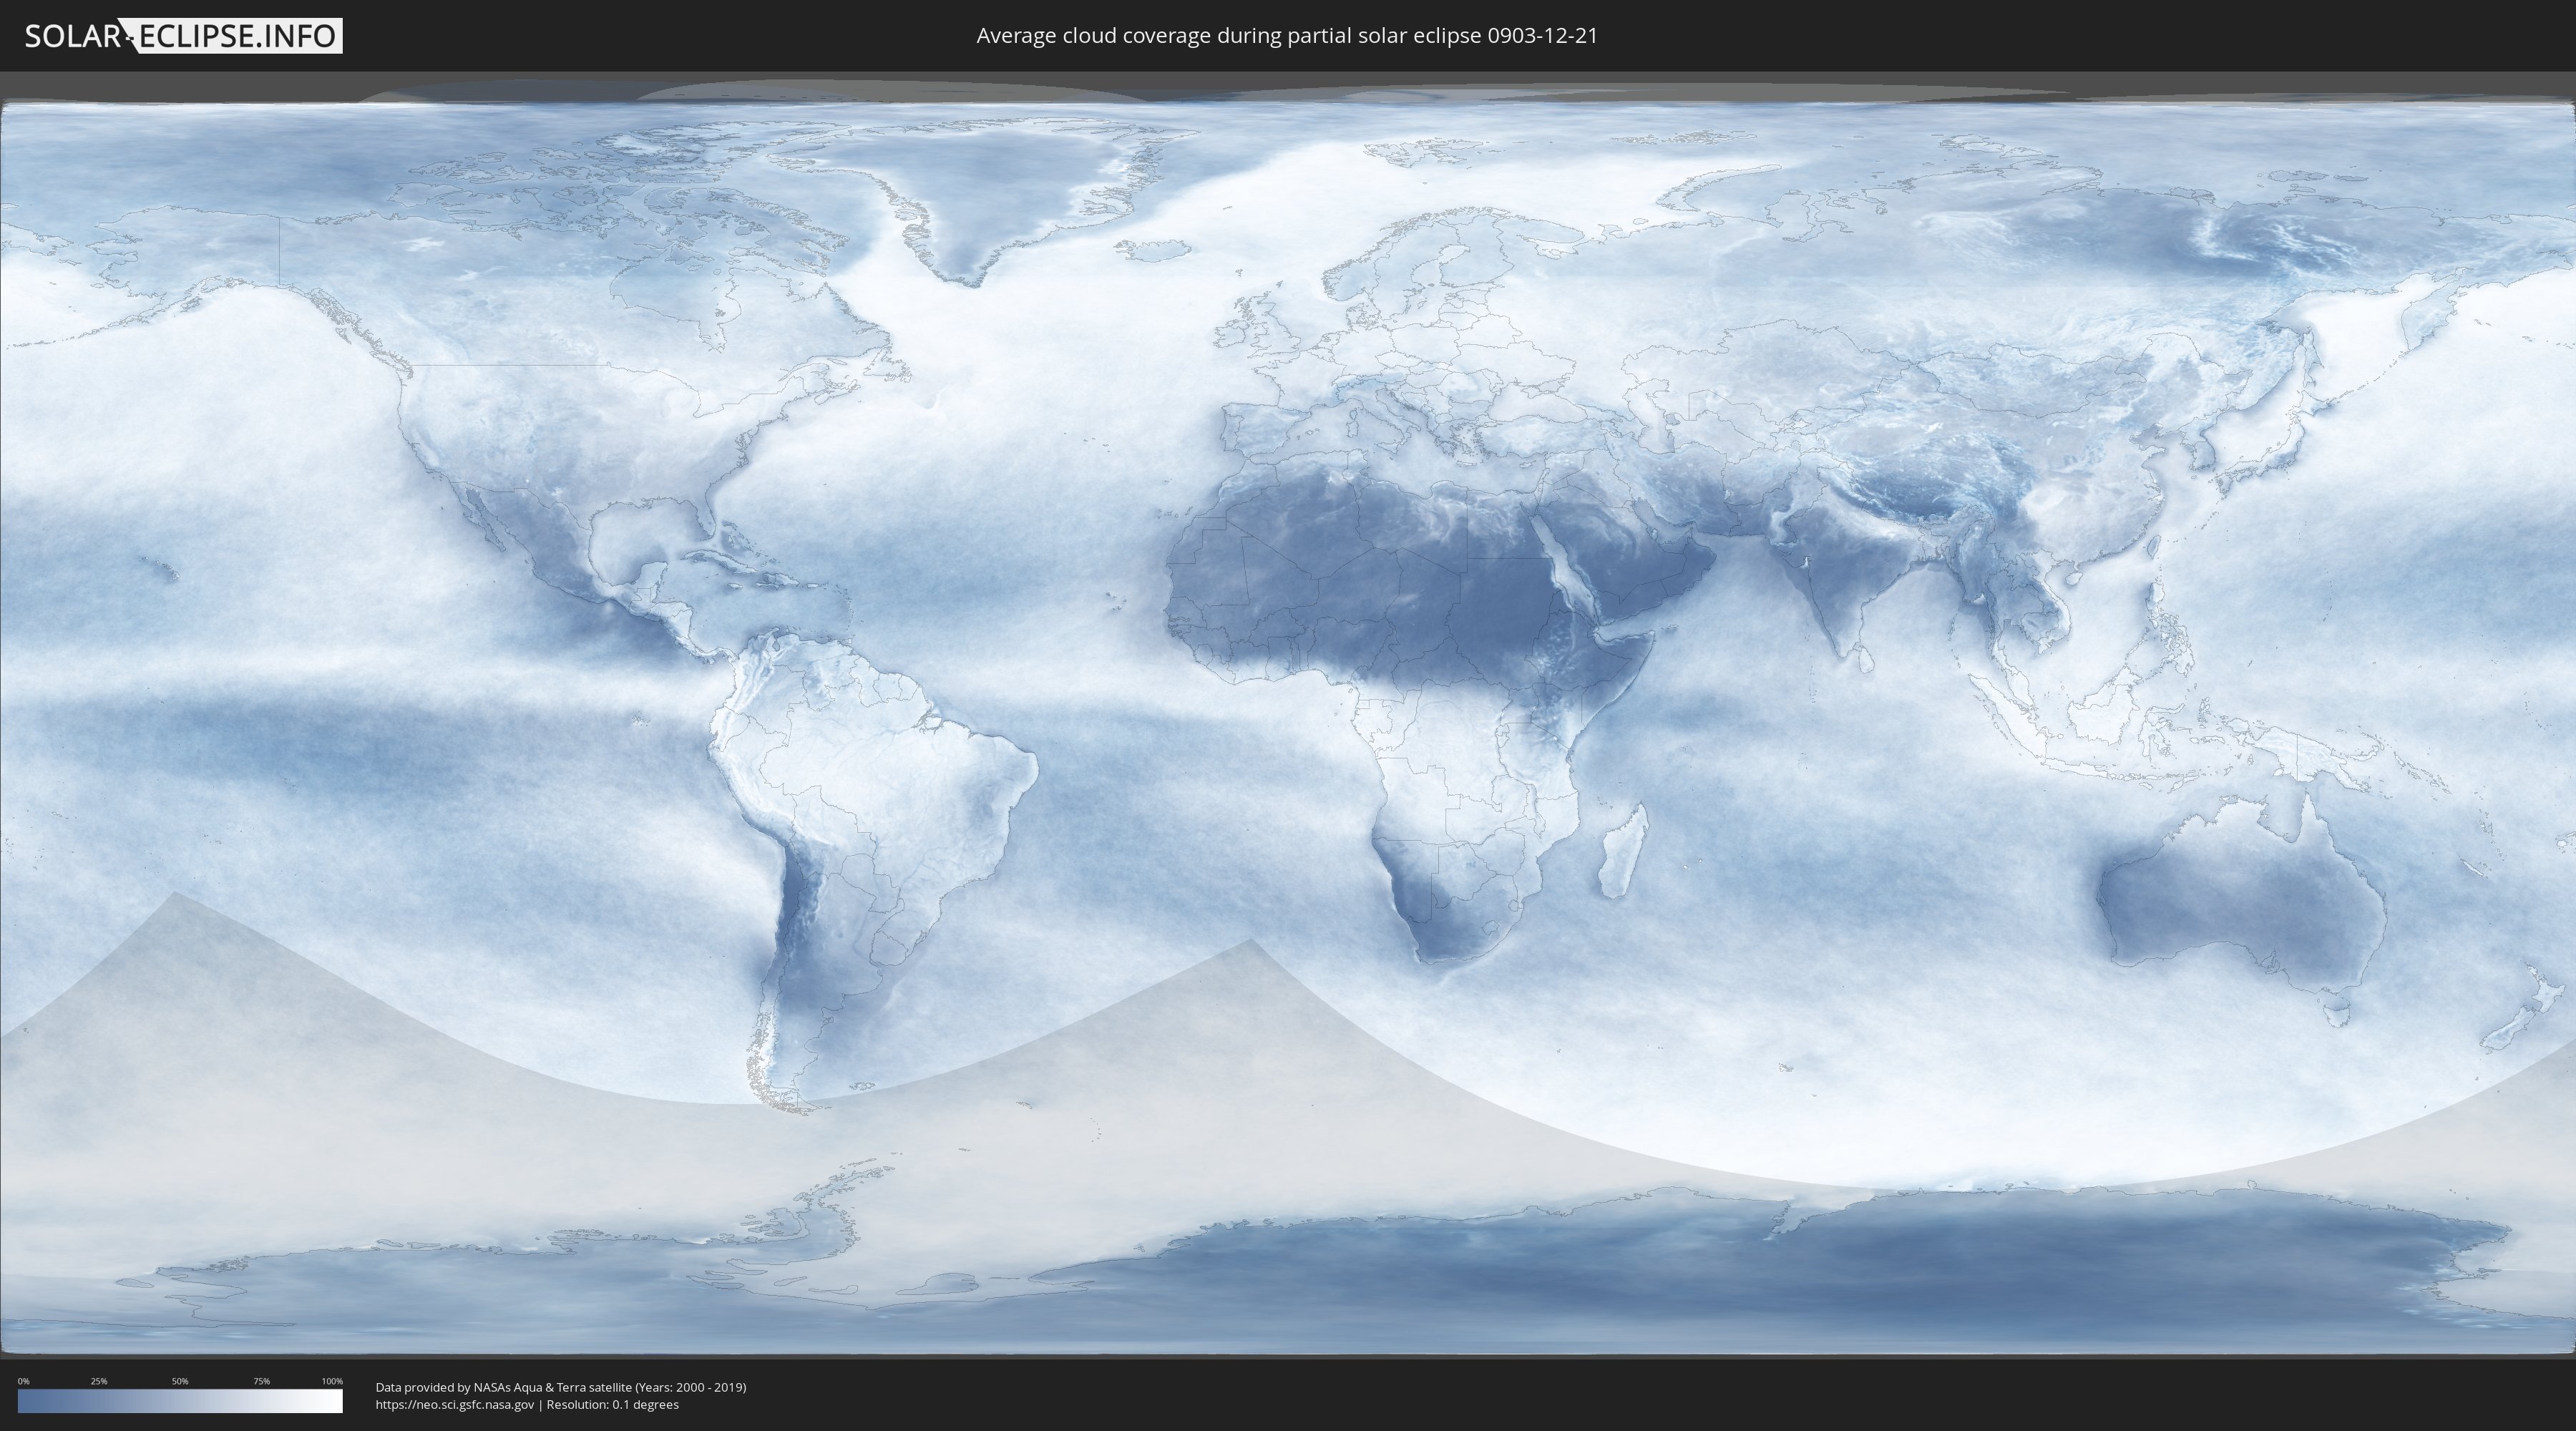Open the neo.sci.gsfc.nasa.gov URL
Image resolution: width=2576 pixels, height=1431 pixels.
click(455, 1404)
